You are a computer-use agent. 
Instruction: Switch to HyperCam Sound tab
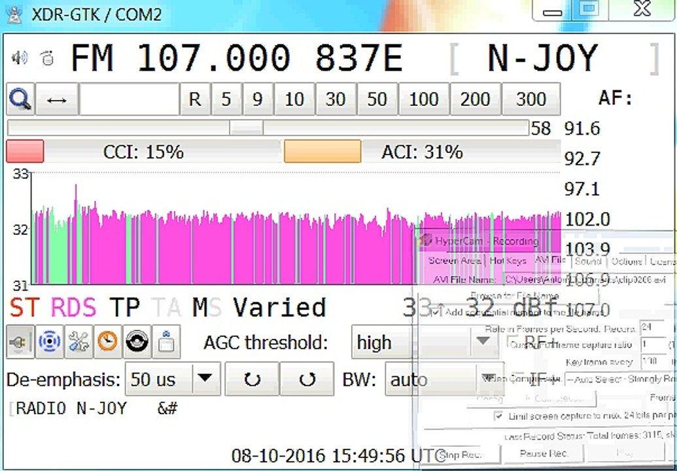(x=589, y=261)
